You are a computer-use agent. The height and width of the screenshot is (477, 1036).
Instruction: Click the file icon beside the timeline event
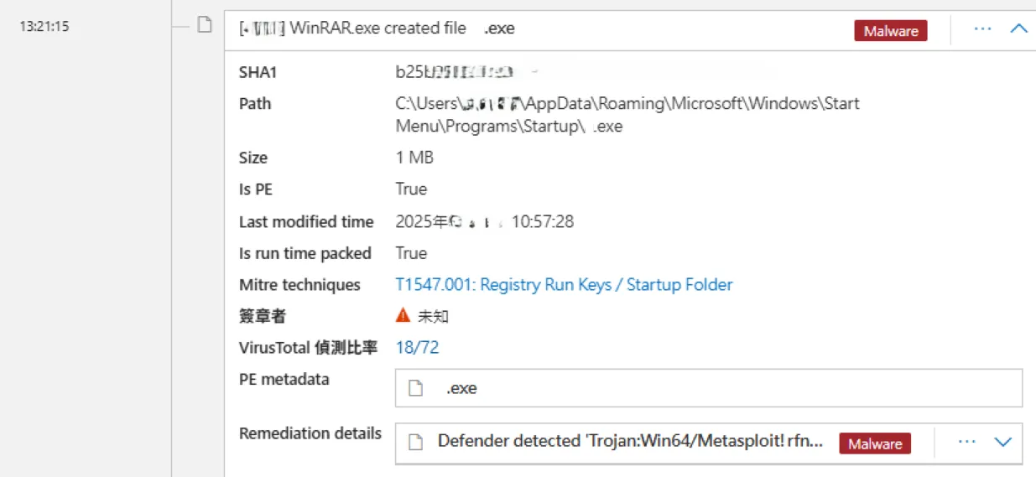point(204,26)
